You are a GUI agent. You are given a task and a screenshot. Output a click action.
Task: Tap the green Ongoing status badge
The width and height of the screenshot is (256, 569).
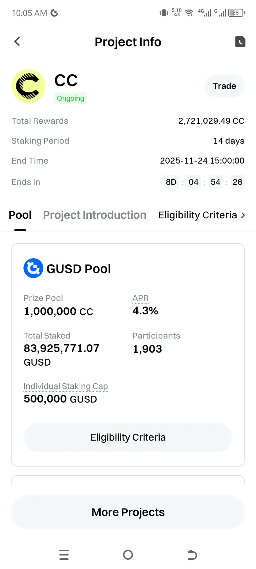tap(70, 98)
